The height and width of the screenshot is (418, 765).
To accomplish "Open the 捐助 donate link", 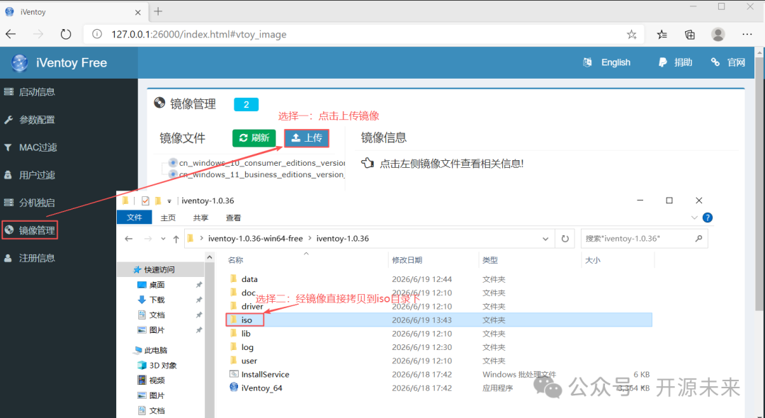I will [675, 62].
